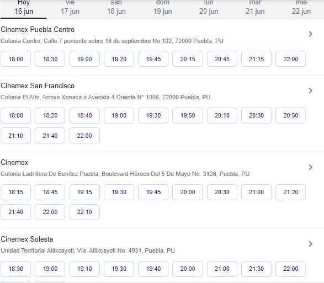This screenshot has width=324, height=283.
Task: Choose 19:00 showtime at Puebla Centro
Action: 84,59
